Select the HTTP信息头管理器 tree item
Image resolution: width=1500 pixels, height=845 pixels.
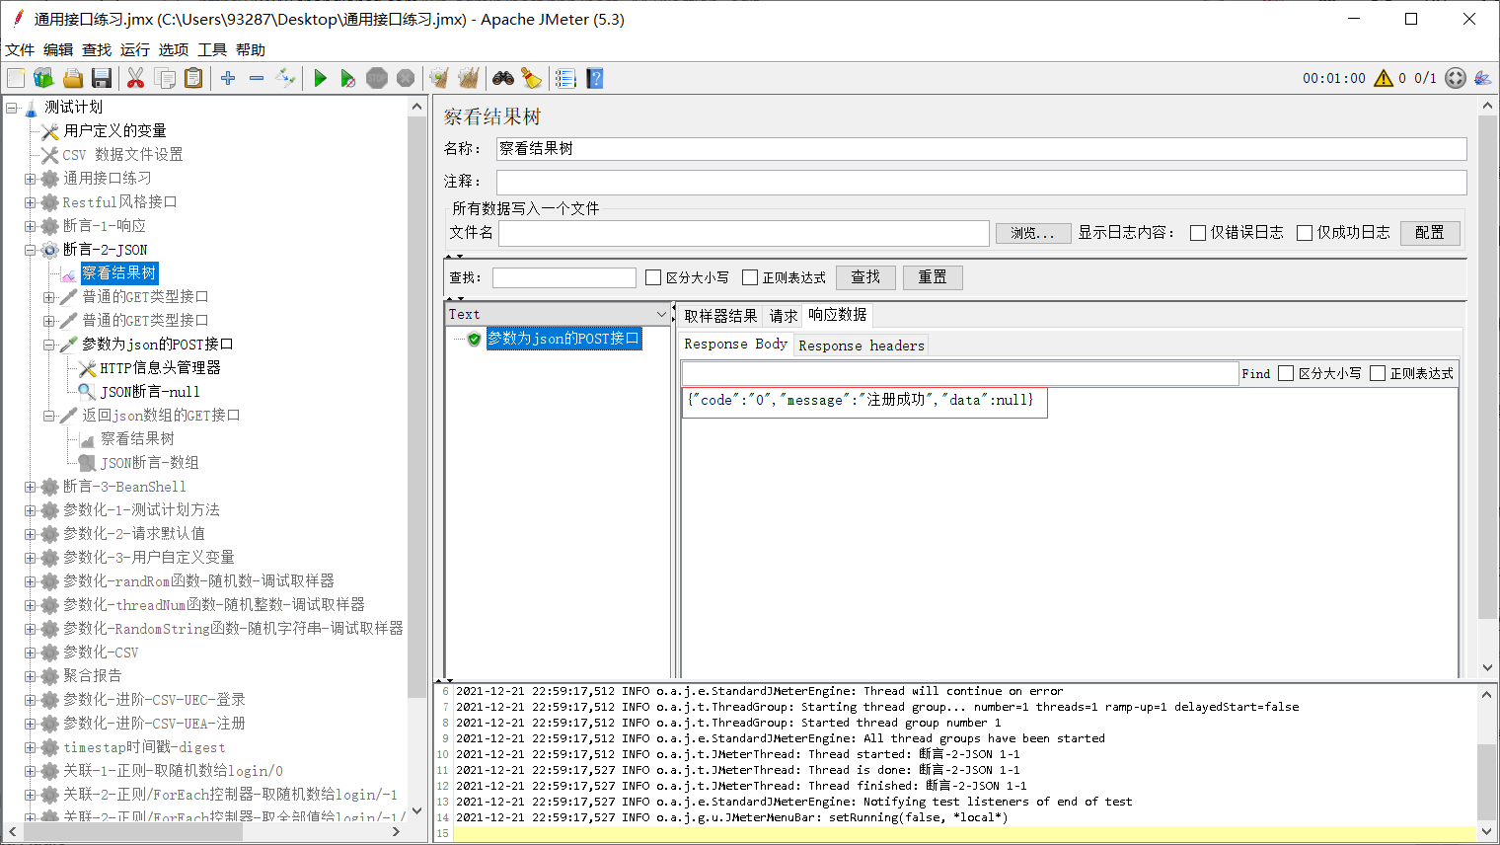160,368
